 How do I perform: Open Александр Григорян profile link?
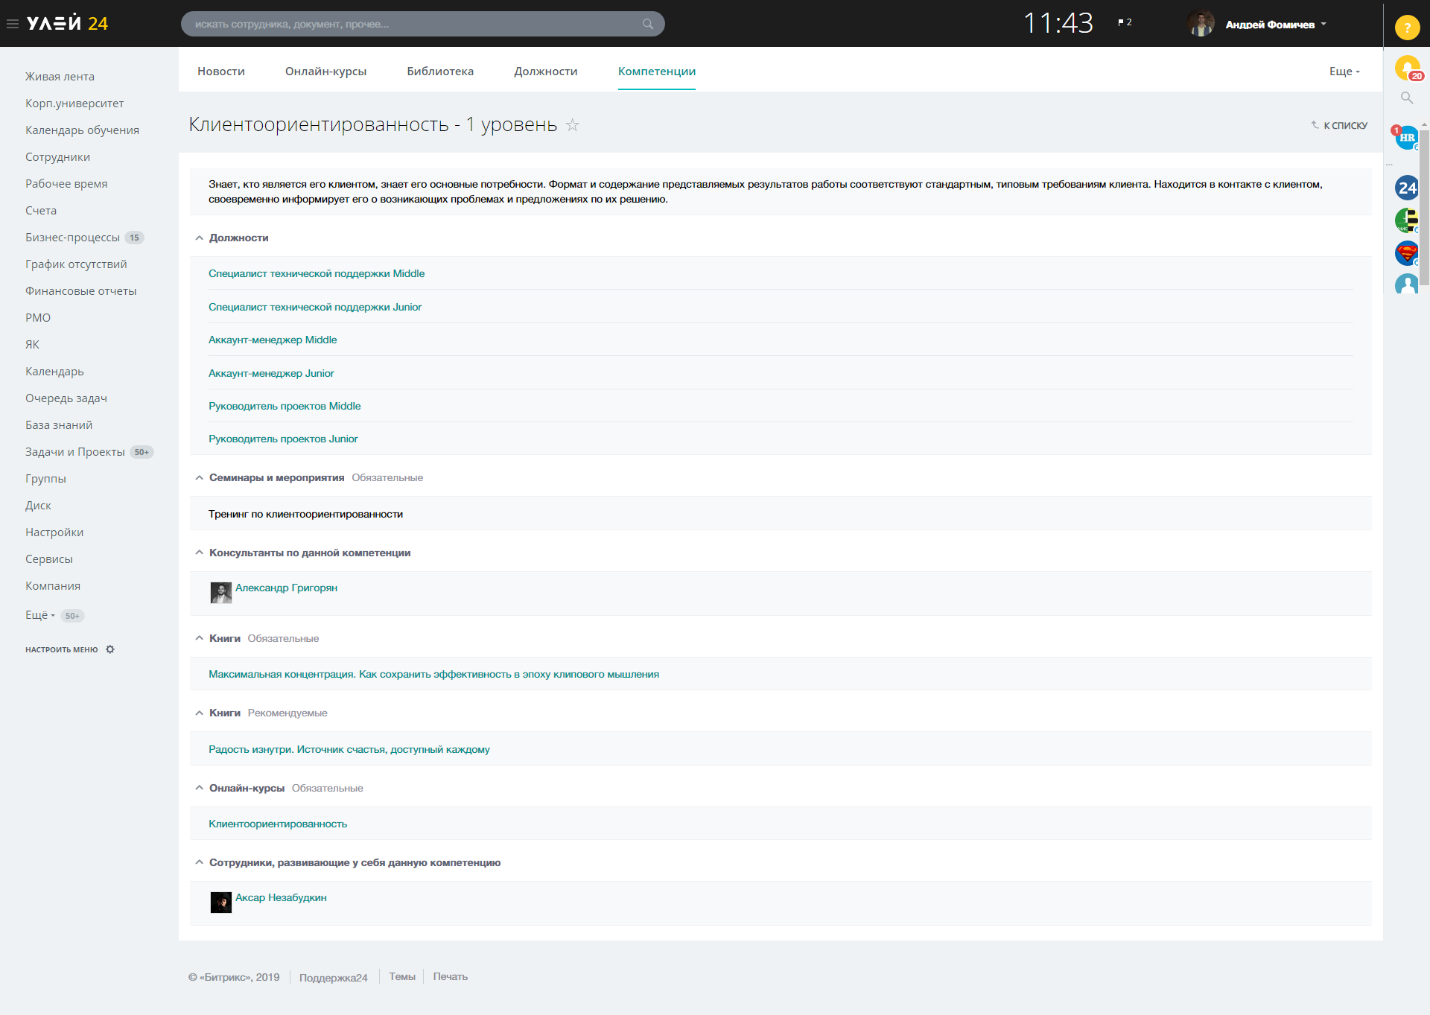286,588
